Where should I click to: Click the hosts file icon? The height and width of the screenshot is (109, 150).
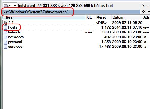6,27
